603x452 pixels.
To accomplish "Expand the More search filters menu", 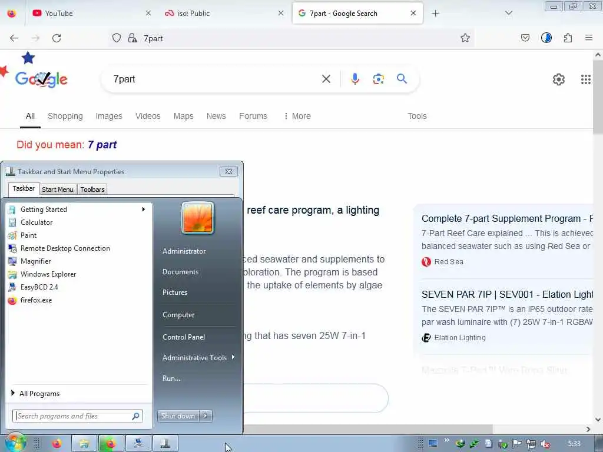I will pos(297,116).
